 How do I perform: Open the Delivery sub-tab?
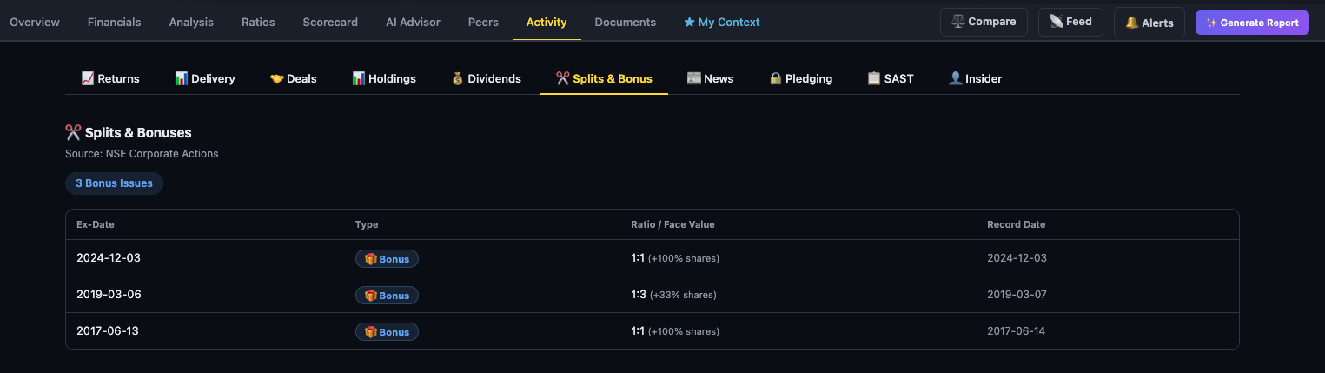click(205, 78)
